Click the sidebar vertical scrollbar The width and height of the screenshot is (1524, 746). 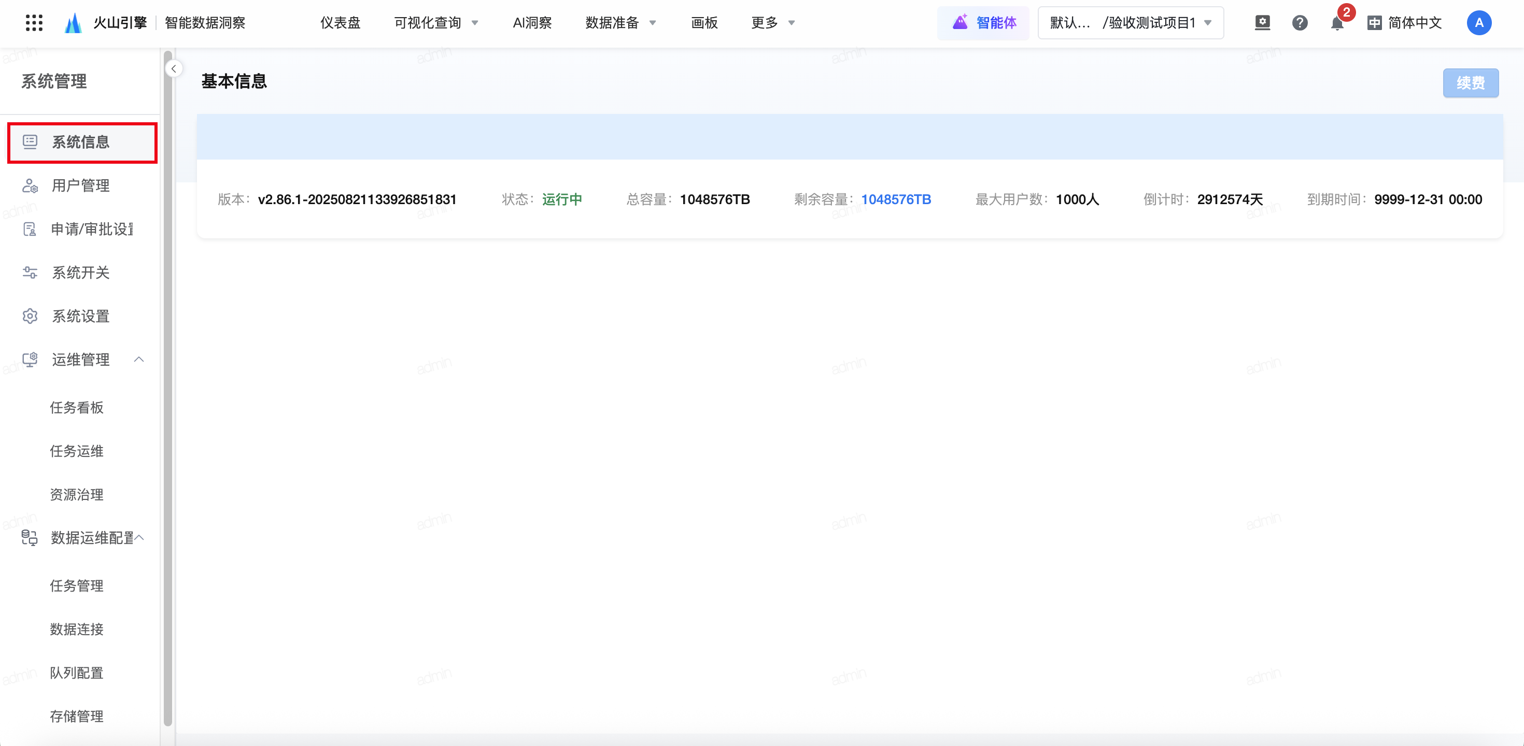coord(167,390)
